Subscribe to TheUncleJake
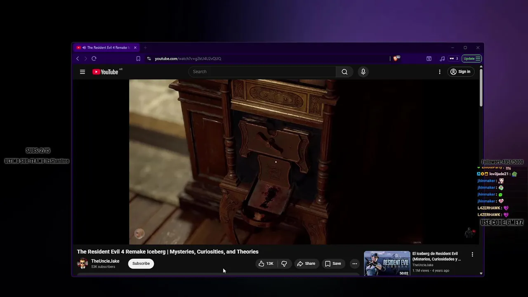The image size is (528, 297). 141,264
